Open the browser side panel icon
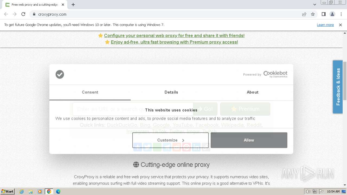This screenshot has width=347, height=195. pos(323,14)
